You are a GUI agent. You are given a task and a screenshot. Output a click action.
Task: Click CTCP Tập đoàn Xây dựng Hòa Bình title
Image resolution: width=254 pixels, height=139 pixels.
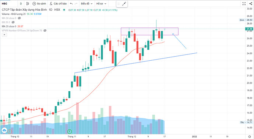[x=24, y=10]
